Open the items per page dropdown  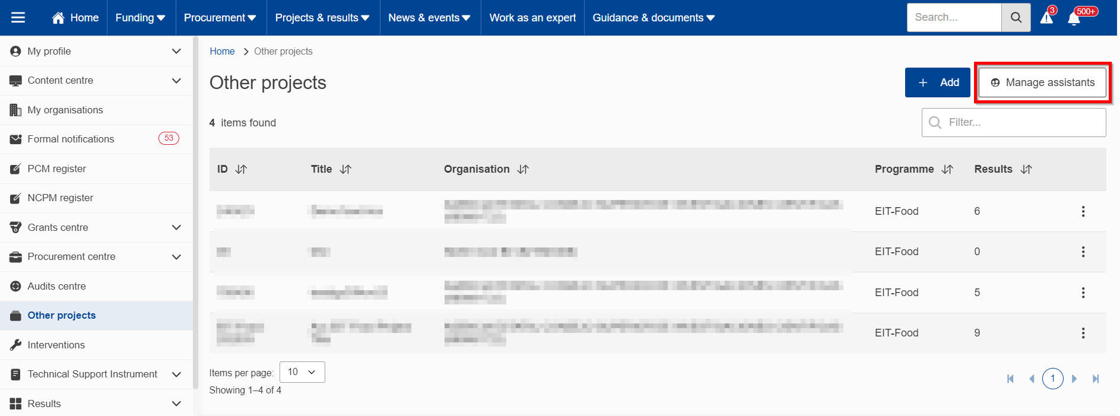point(302,372)
